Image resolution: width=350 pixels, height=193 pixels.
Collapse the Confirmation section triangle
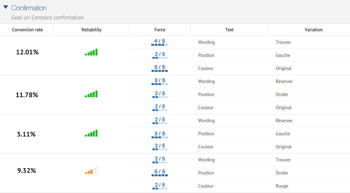click(6, 7)
